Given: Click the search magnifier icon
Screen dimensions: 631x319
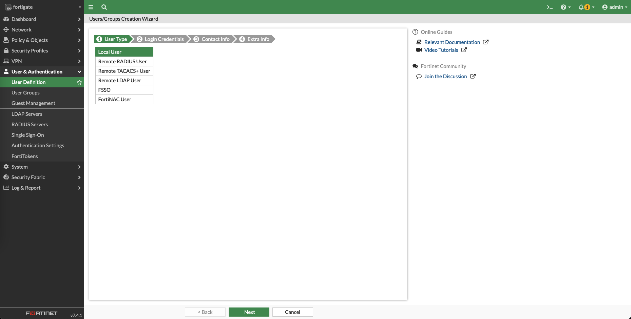Looking at the screenshot, I should click(x=104, y=7).
